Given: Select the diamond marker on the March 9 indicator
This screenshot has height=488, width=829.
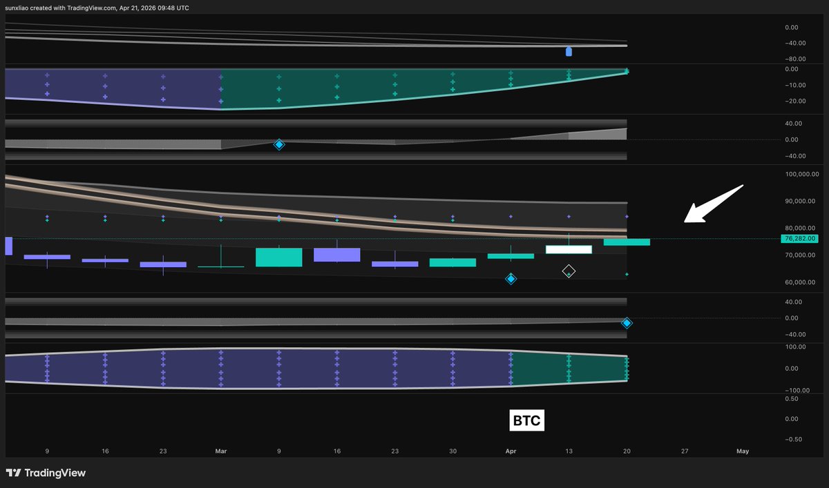Looking at the screenshot, I should tap(279, 144).
